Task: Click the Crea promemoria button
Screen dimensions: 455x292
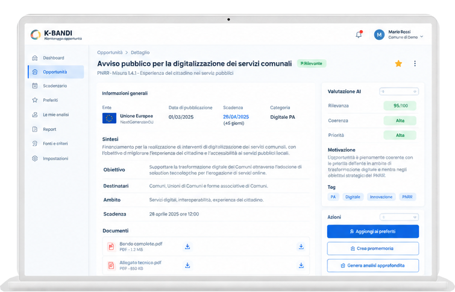Action: pyautogui.click(x=373, y=249)
